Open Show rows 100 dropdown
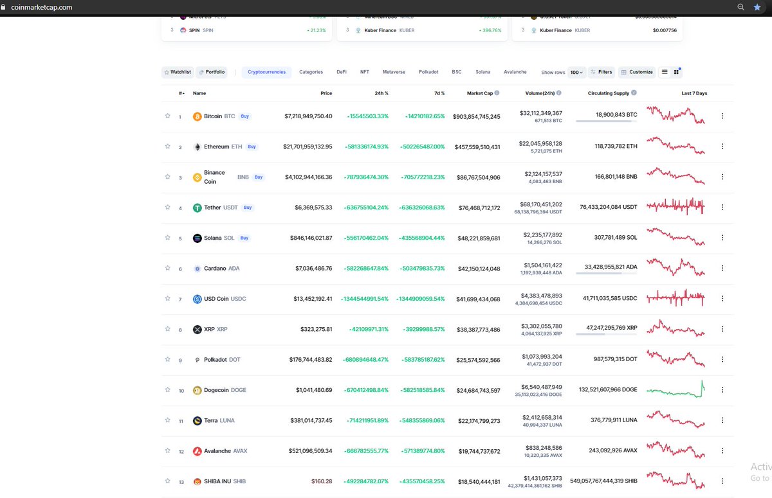Viewport: 772px width, 498px height. [577, 73]
